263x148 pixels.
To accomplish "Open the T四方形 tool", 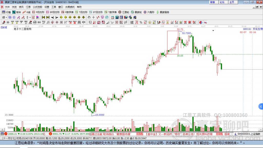I will pos(81,12).
